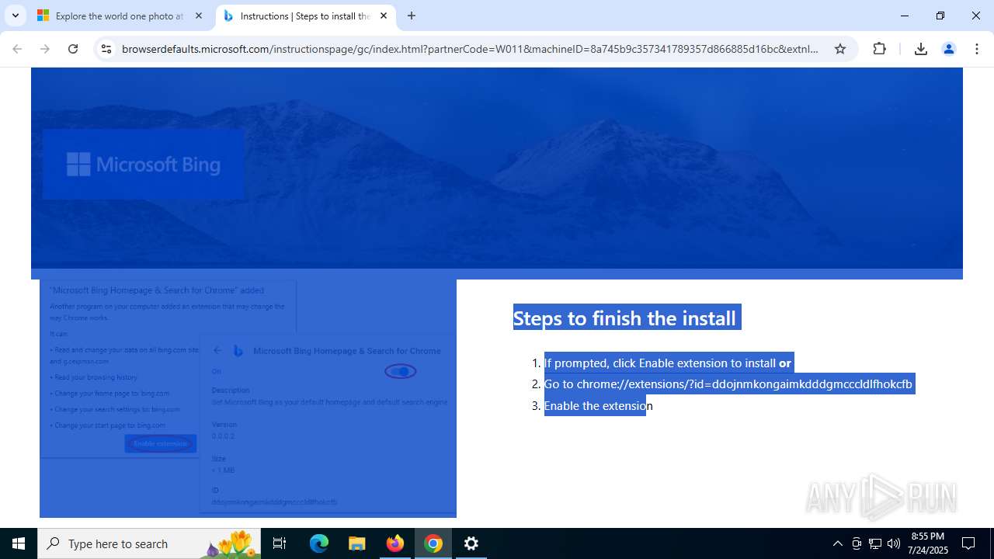Open a new tab with plus button
Image resolution: width=994 pixels, height=559 pixels.
[x=412, y=16]
